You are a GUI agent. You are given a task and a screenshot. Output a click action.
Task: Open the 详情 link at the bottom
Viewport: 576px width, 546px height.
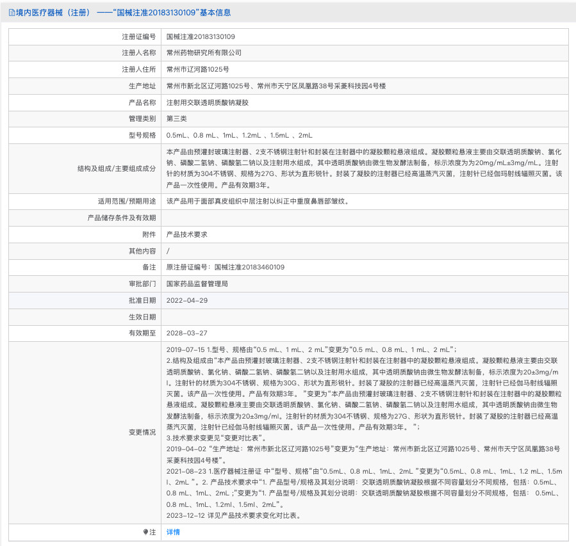173,532
